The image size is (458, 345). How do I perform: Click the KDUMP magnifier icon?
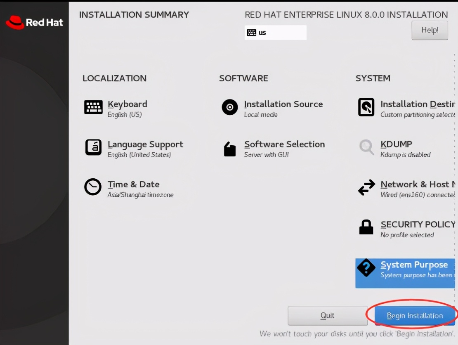click(x=366, y=147)
